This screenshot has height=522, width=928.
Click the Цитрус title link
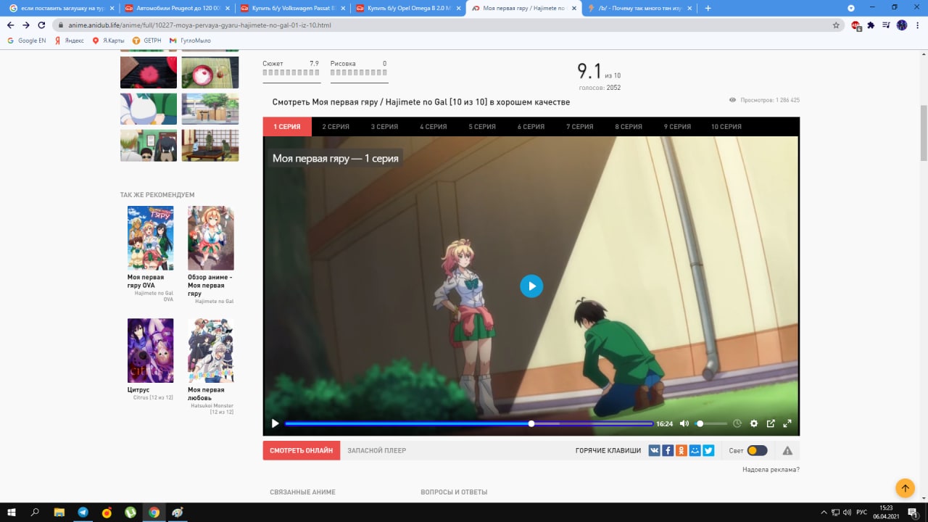[x=138, y=389]
